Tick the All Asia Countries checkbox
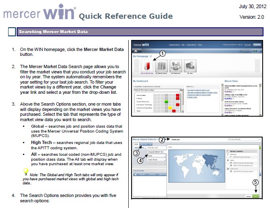Screen dimensions: 270x208 click(228, 151)
